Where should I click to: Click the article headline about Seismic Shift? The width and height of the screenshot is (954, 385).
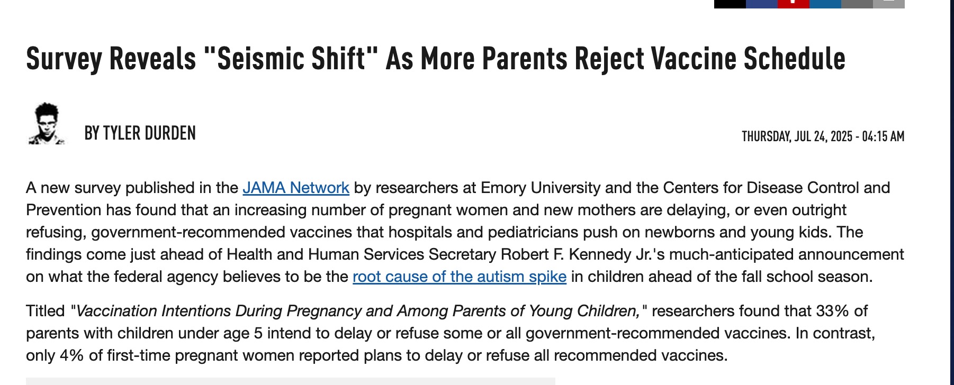coord(436,58)
